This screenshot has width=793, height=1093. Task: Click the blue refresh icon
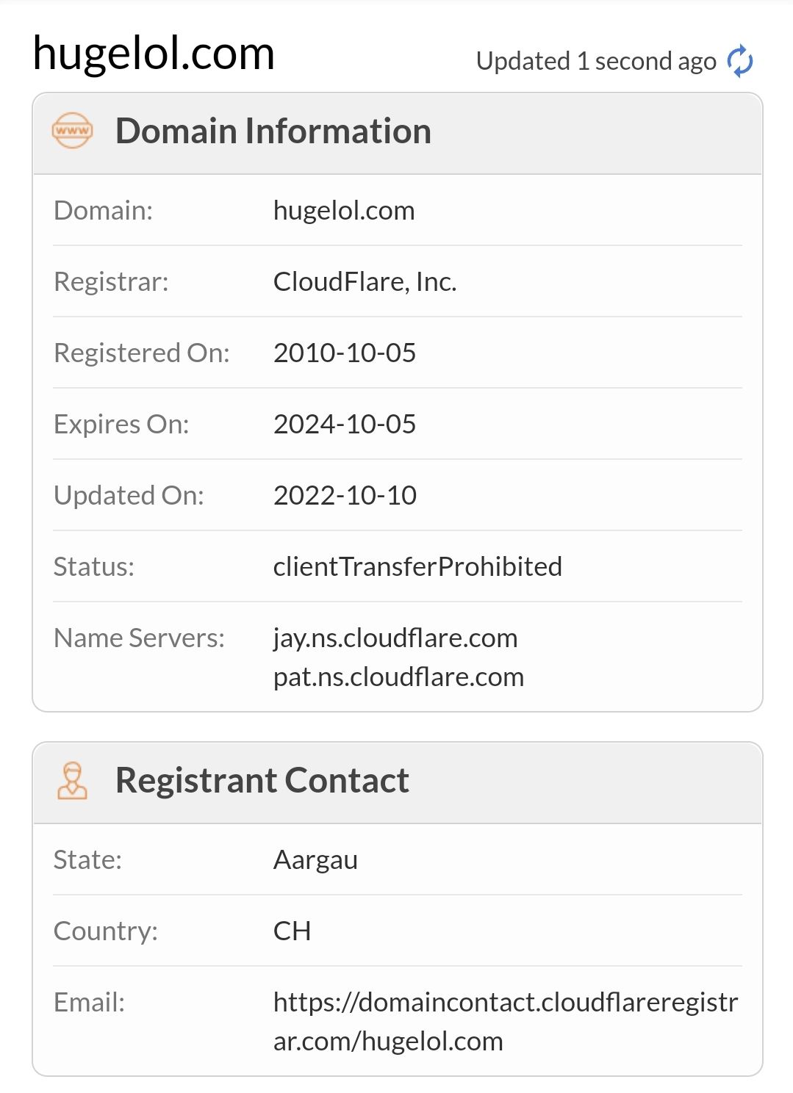pyautogui.click(x=740, y=61)
